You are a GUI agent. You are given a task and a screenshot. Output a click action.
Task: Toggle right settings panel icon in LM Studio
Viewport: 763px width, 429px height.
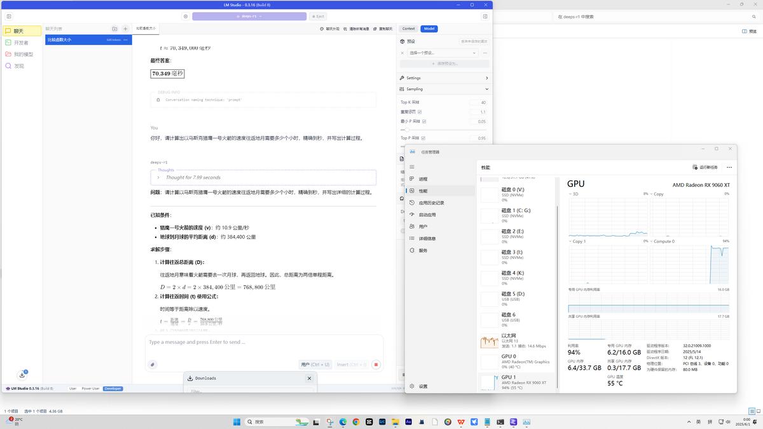point(486,17)
